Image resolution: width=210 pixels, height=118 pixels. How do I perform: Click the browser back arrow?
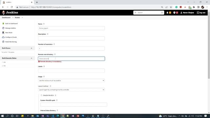3,7
